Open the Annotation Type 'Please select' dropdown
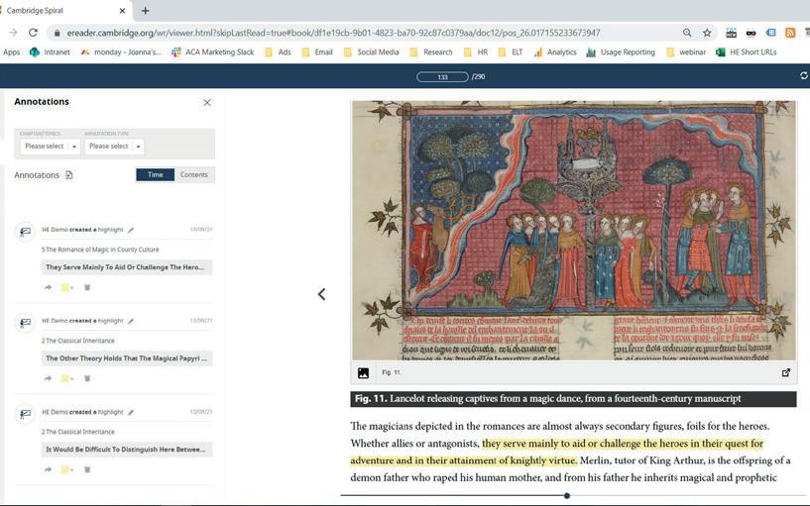810x506 pixels. [x=114, y=147]
